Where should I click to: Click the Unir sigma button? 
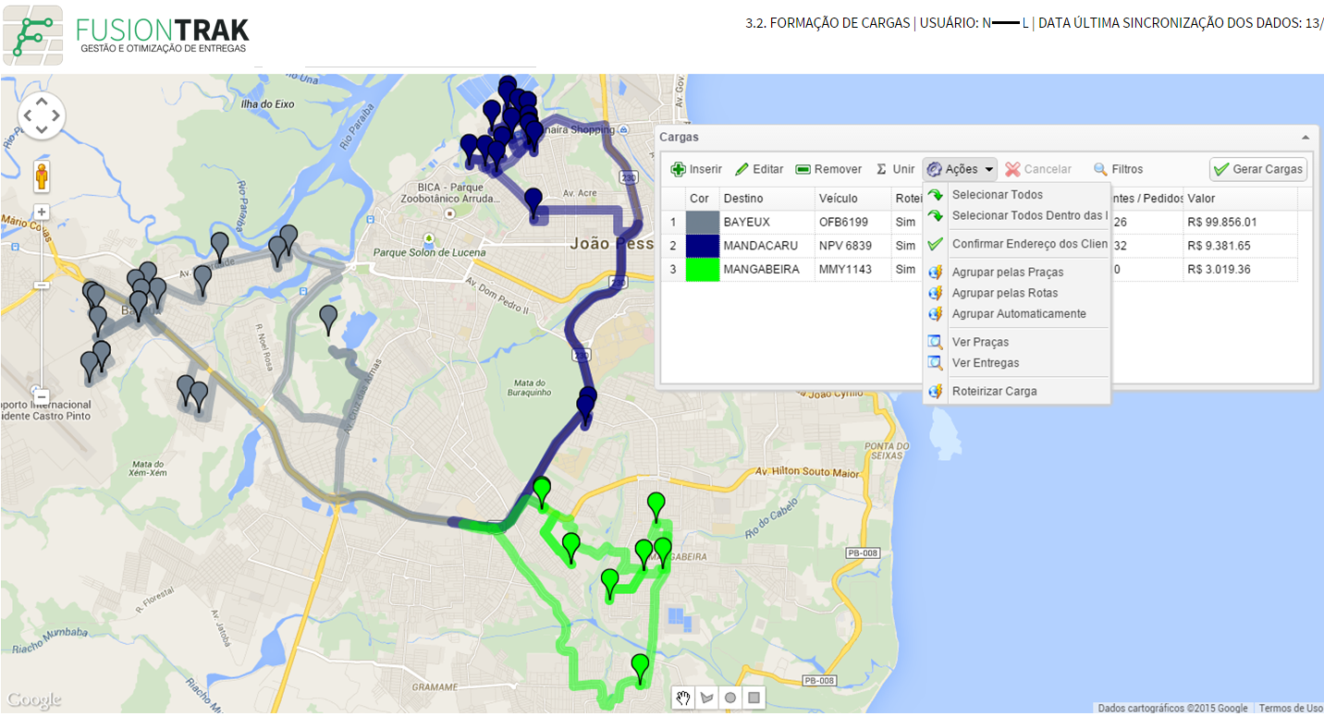coord(895,169)
